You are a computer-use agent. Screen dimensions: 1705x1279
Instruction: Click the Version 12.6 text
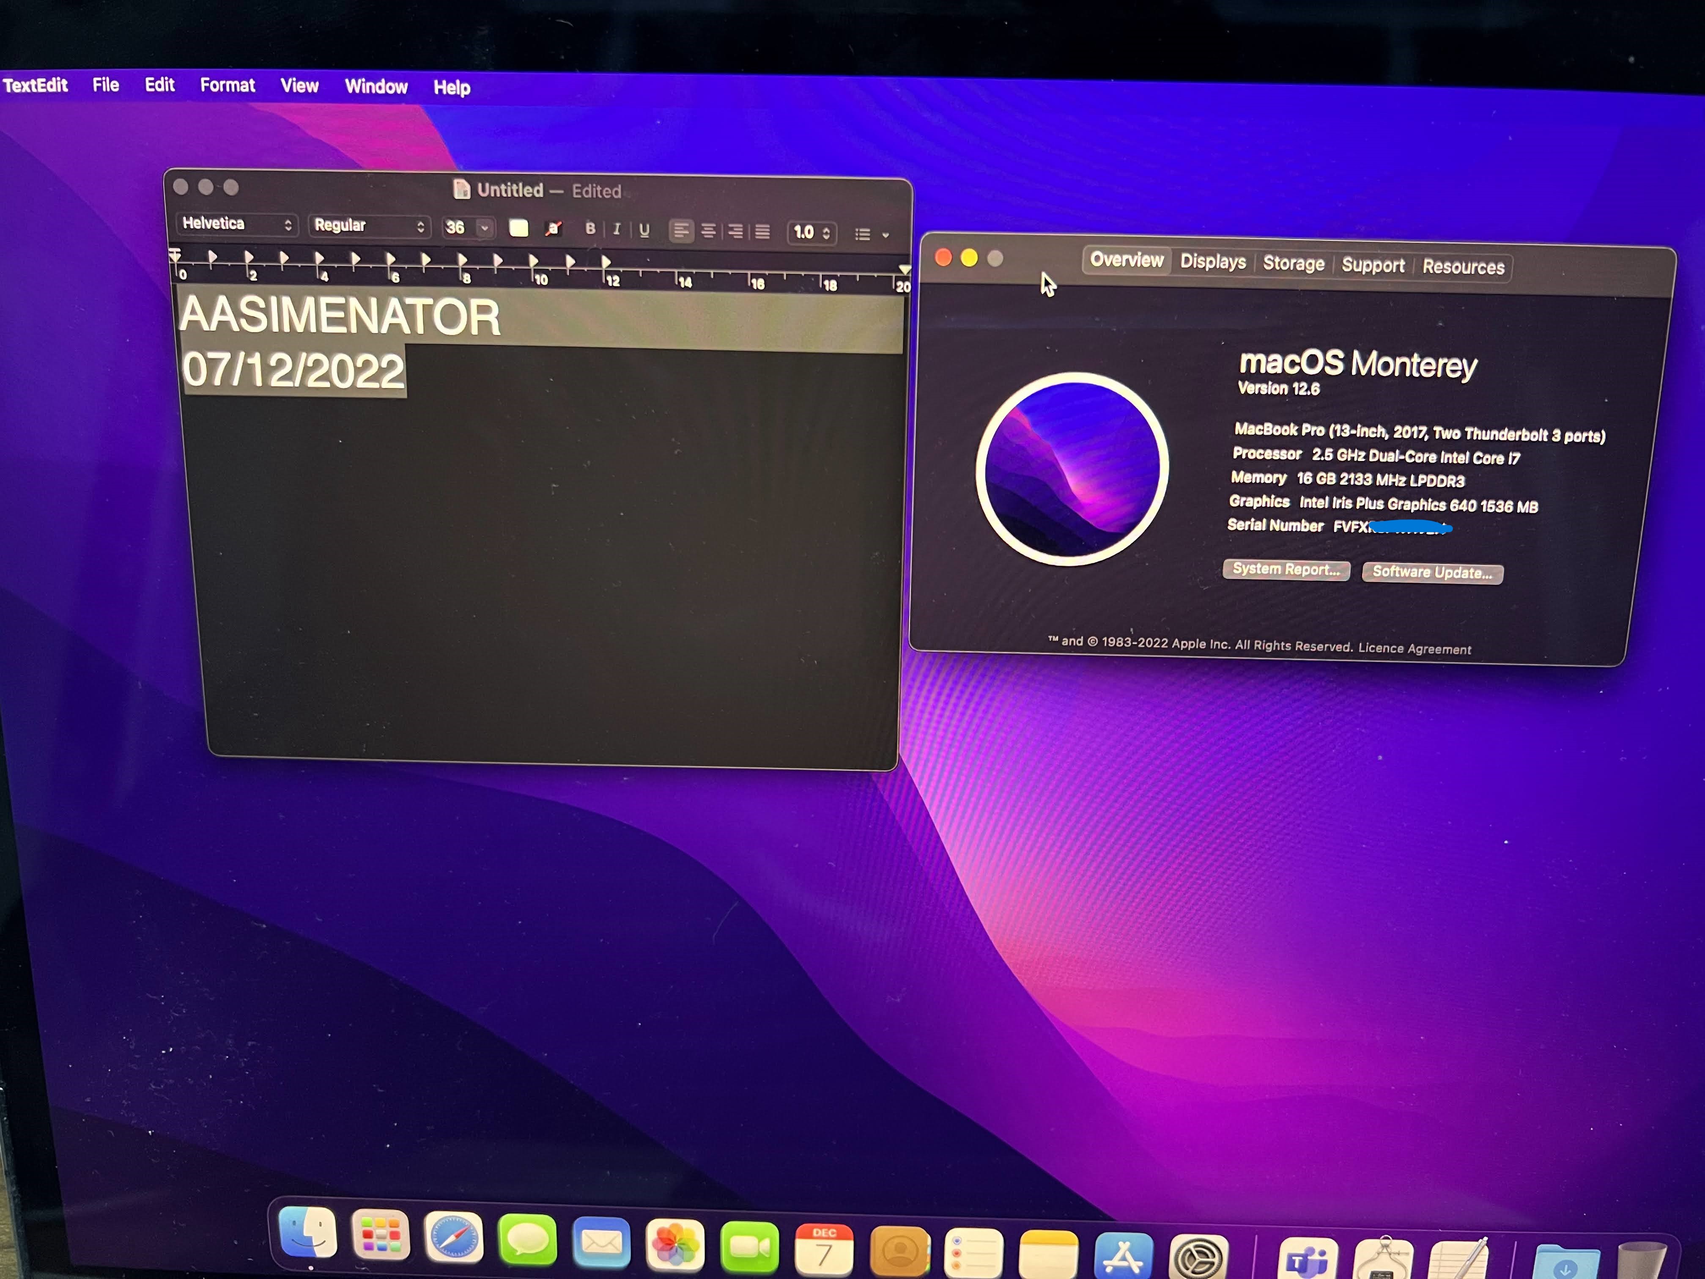tap(1279, 389)
